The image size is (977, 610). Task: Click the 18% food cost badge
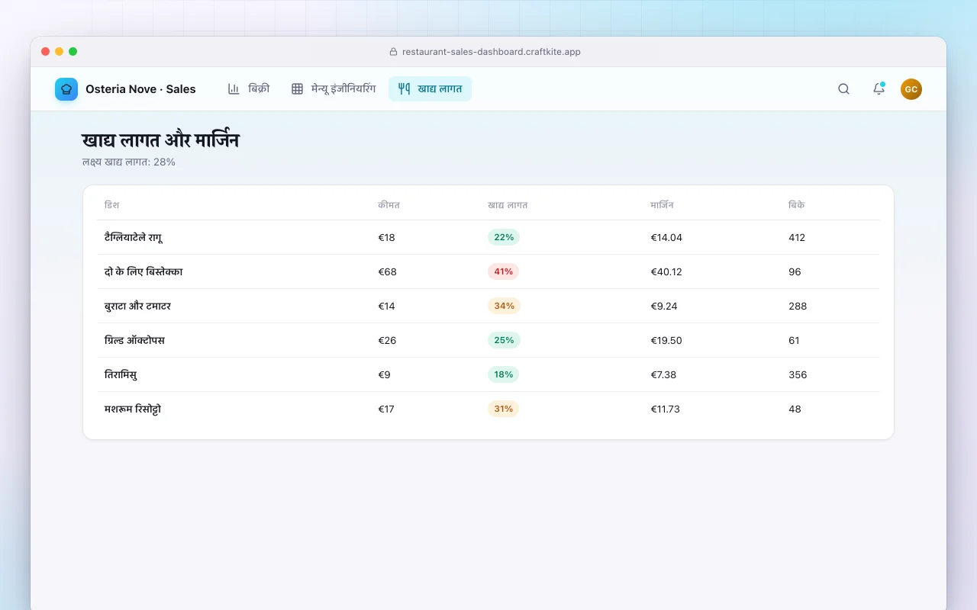503,374
